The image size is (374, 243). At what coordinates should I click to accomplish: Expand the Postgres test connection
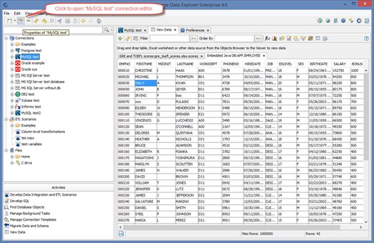pos(12,51)
